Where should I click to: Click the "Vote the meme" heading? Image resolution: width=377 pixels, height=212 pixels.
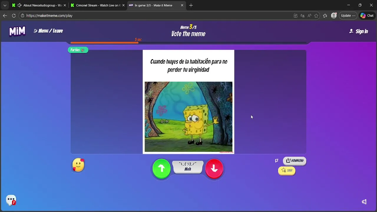(188, 34)
